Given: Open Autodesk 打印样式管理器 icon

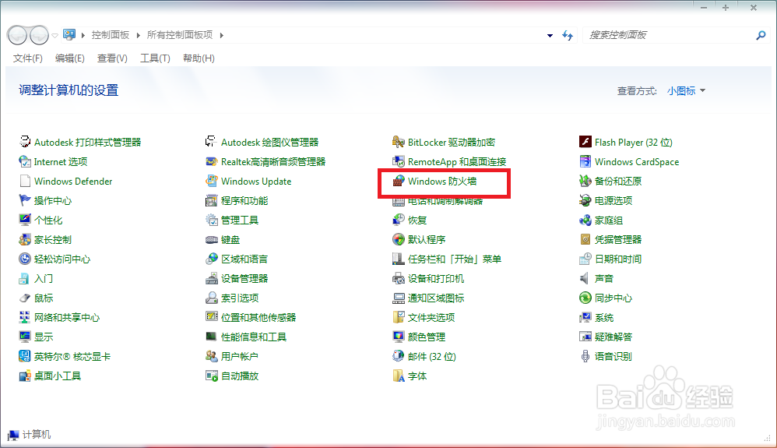Looking at the screenshot, I should point(25,142).
